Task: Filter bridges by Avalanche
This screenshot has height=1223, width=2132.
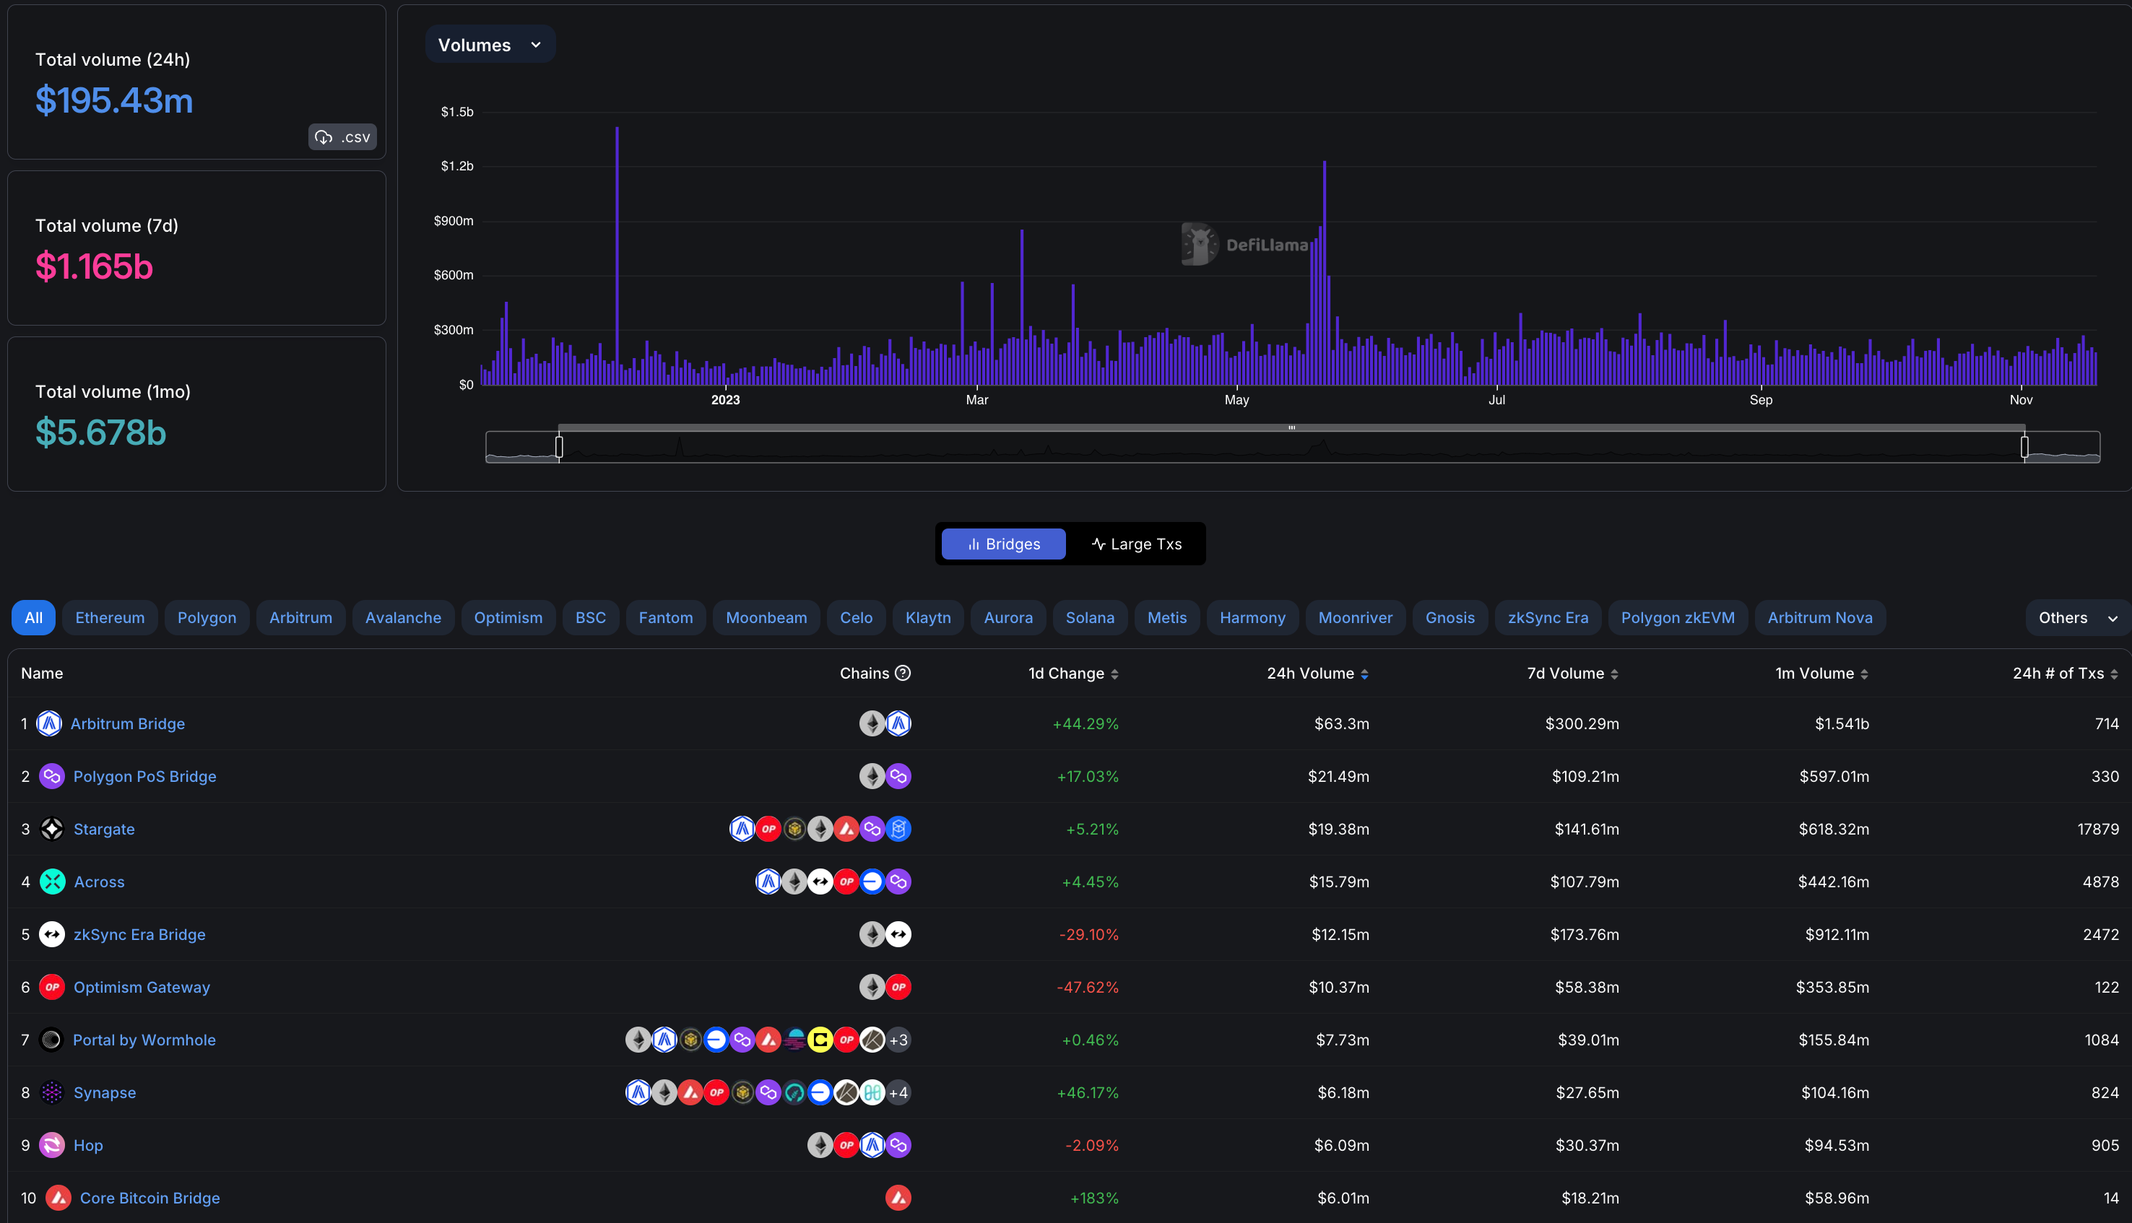Action: [x=403, y=617]
